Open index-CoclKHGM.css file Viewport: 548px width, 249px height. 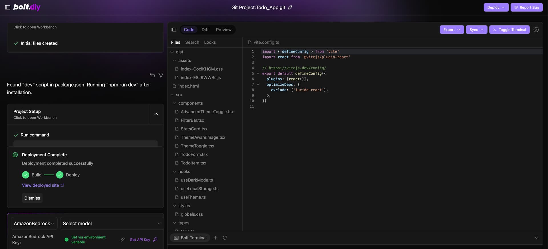[205, 69]
